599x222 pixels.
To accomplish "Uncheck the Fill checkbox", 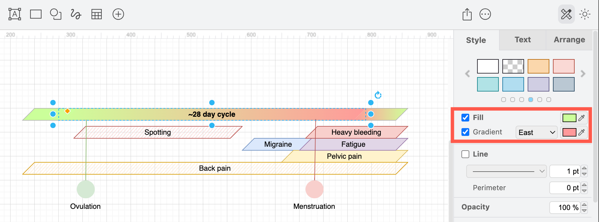I will 465,118.
